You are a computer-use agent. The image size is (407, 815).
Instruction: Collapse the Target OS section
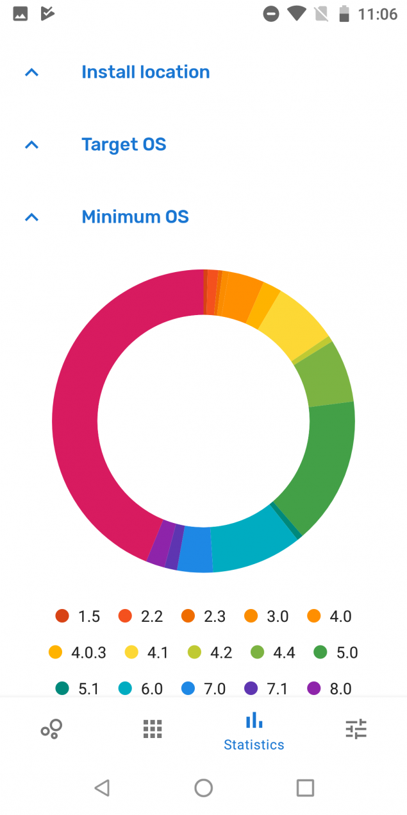(x=31, y=144)
